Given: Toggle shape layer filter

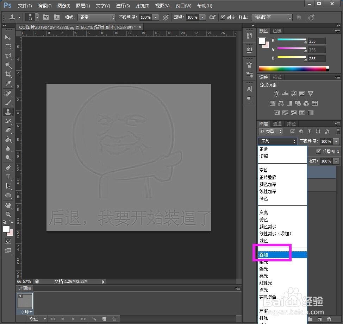Looking at the screenshot, I should coord(318,131).
